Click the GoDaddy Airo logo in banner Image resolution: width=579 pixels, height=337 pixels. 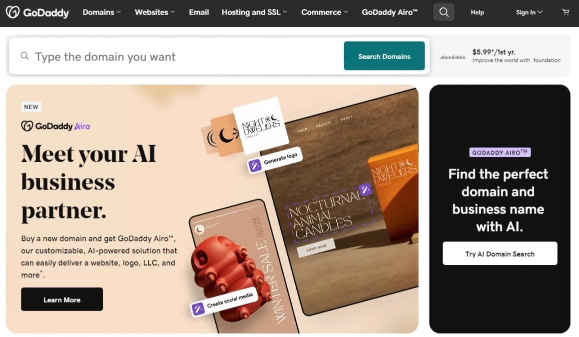(x=56, y=126)
